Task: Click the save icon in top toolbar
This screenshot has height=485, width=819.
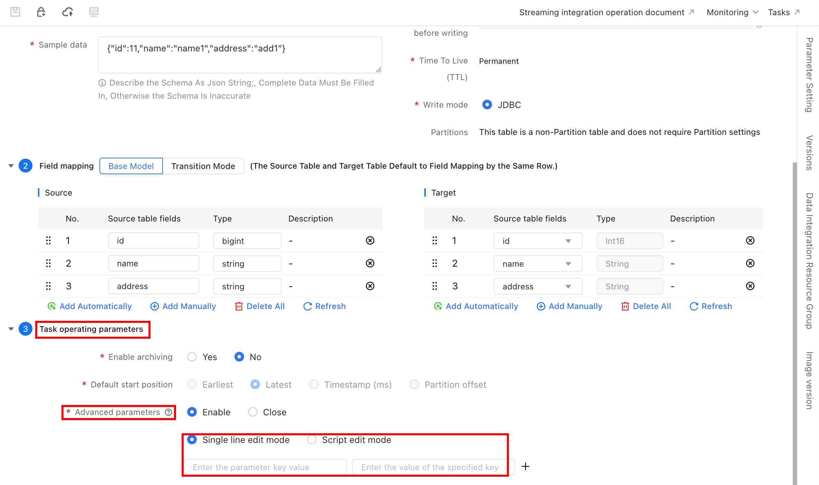Action: [x=15, y=12]
